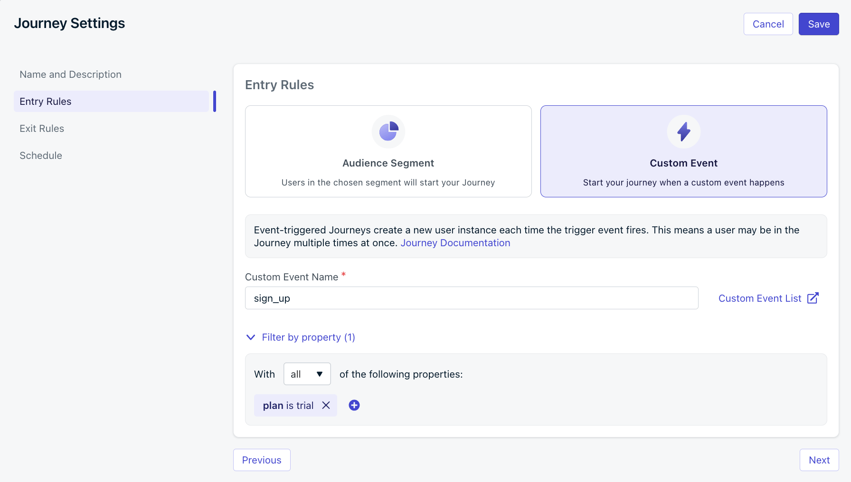The width and height of the screenshot is (851, 482).
Task: Click the X on the property filter tag
Action: pos(326,405)
